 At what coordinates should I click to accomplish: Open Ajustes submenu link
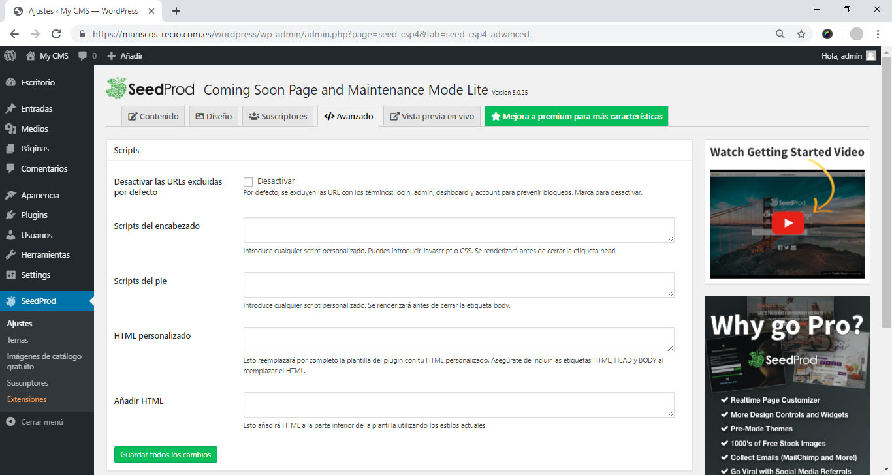tap(20, 324)
